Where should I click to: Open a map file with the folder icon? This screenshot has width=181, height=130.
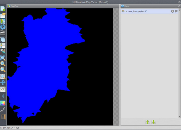(x=3, y=15)
